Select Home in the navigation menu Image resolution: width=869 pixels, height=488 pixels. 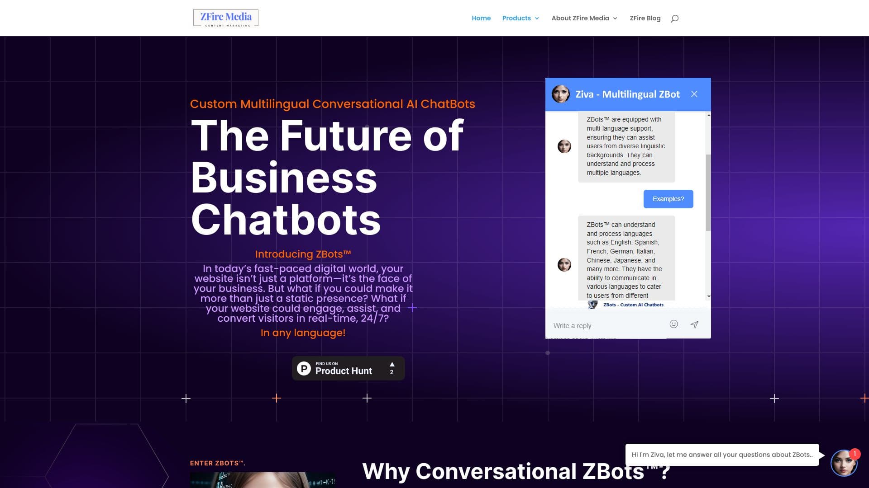(x=481, y=18)
